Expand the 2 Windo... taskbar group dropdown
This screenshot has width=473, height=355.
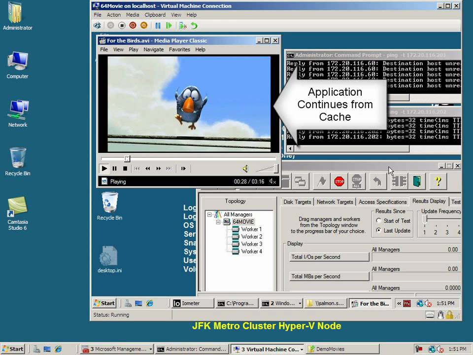coord(300,303)
